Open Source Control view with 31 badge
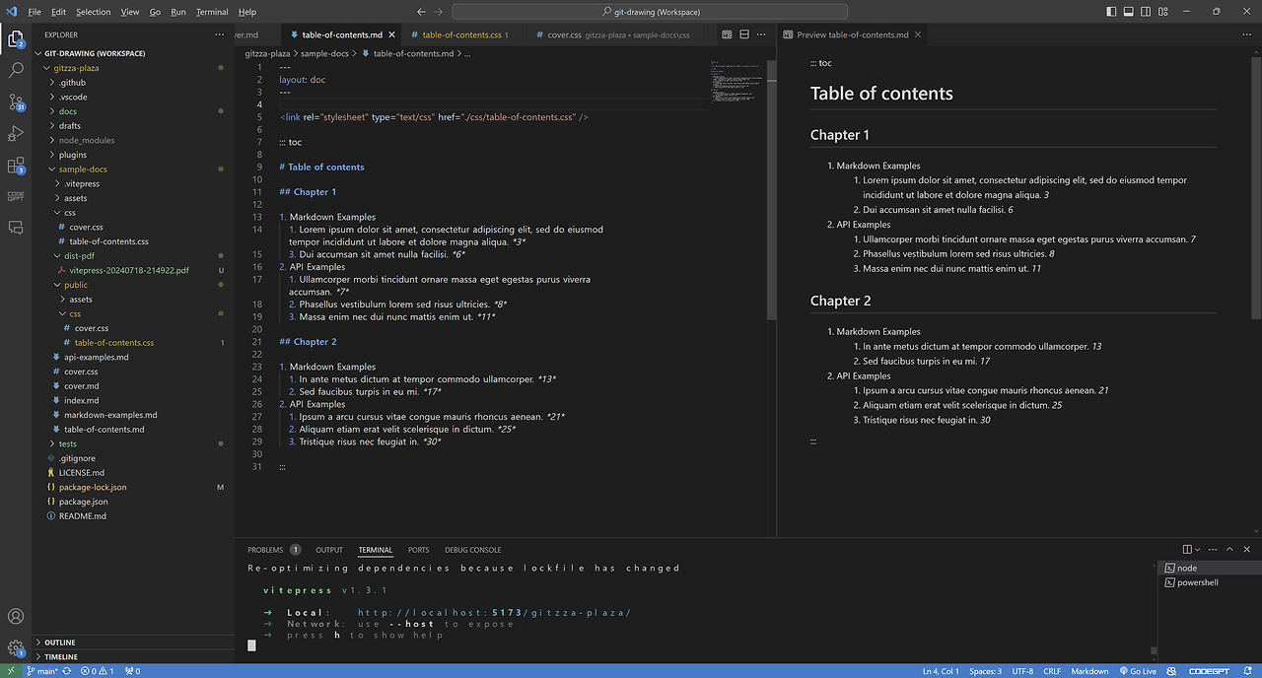This screenshot has width=1262, height=678. (x=16, y=102)
